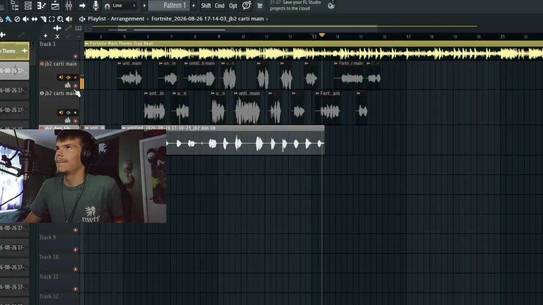The image size is (543, 305).
Task: Click the timeline scroll left arrow
Action: 88,28
